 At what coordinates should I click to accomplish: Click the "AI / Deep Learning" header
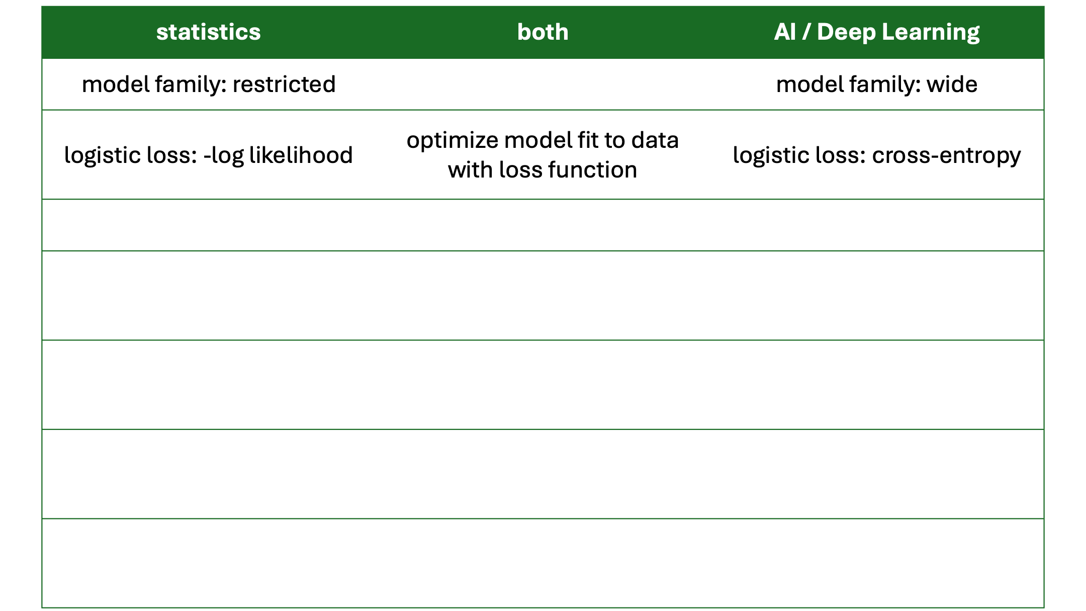[x=876, y=32]
